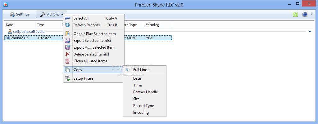Click the Setup Filters funnel icon
The width and height of the screenshot is (318, 124).
tap(67, 78)
